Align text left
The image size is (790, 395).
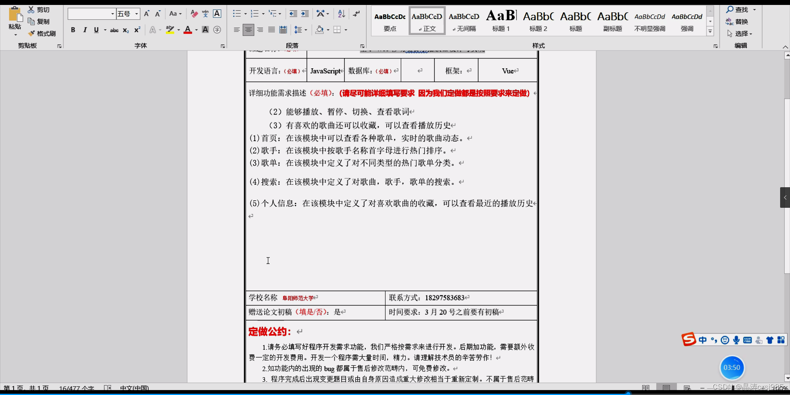coord(237,30)
